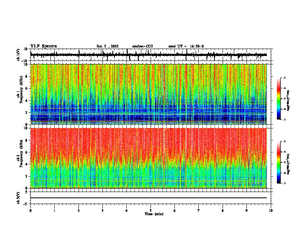Screen dimensions: 305x236
Task: Click the time axis tick label "9"
Action: click(x=246, y=211)
